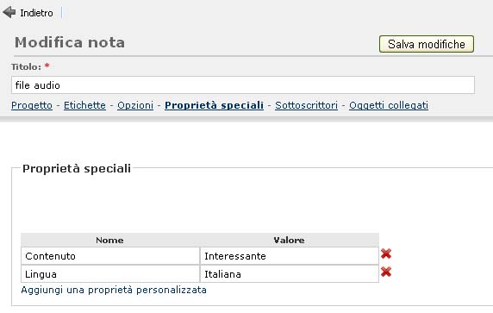The image size is (493, 313).
Task: Save changes with Salva modifiche
Action: pos(427,44)
